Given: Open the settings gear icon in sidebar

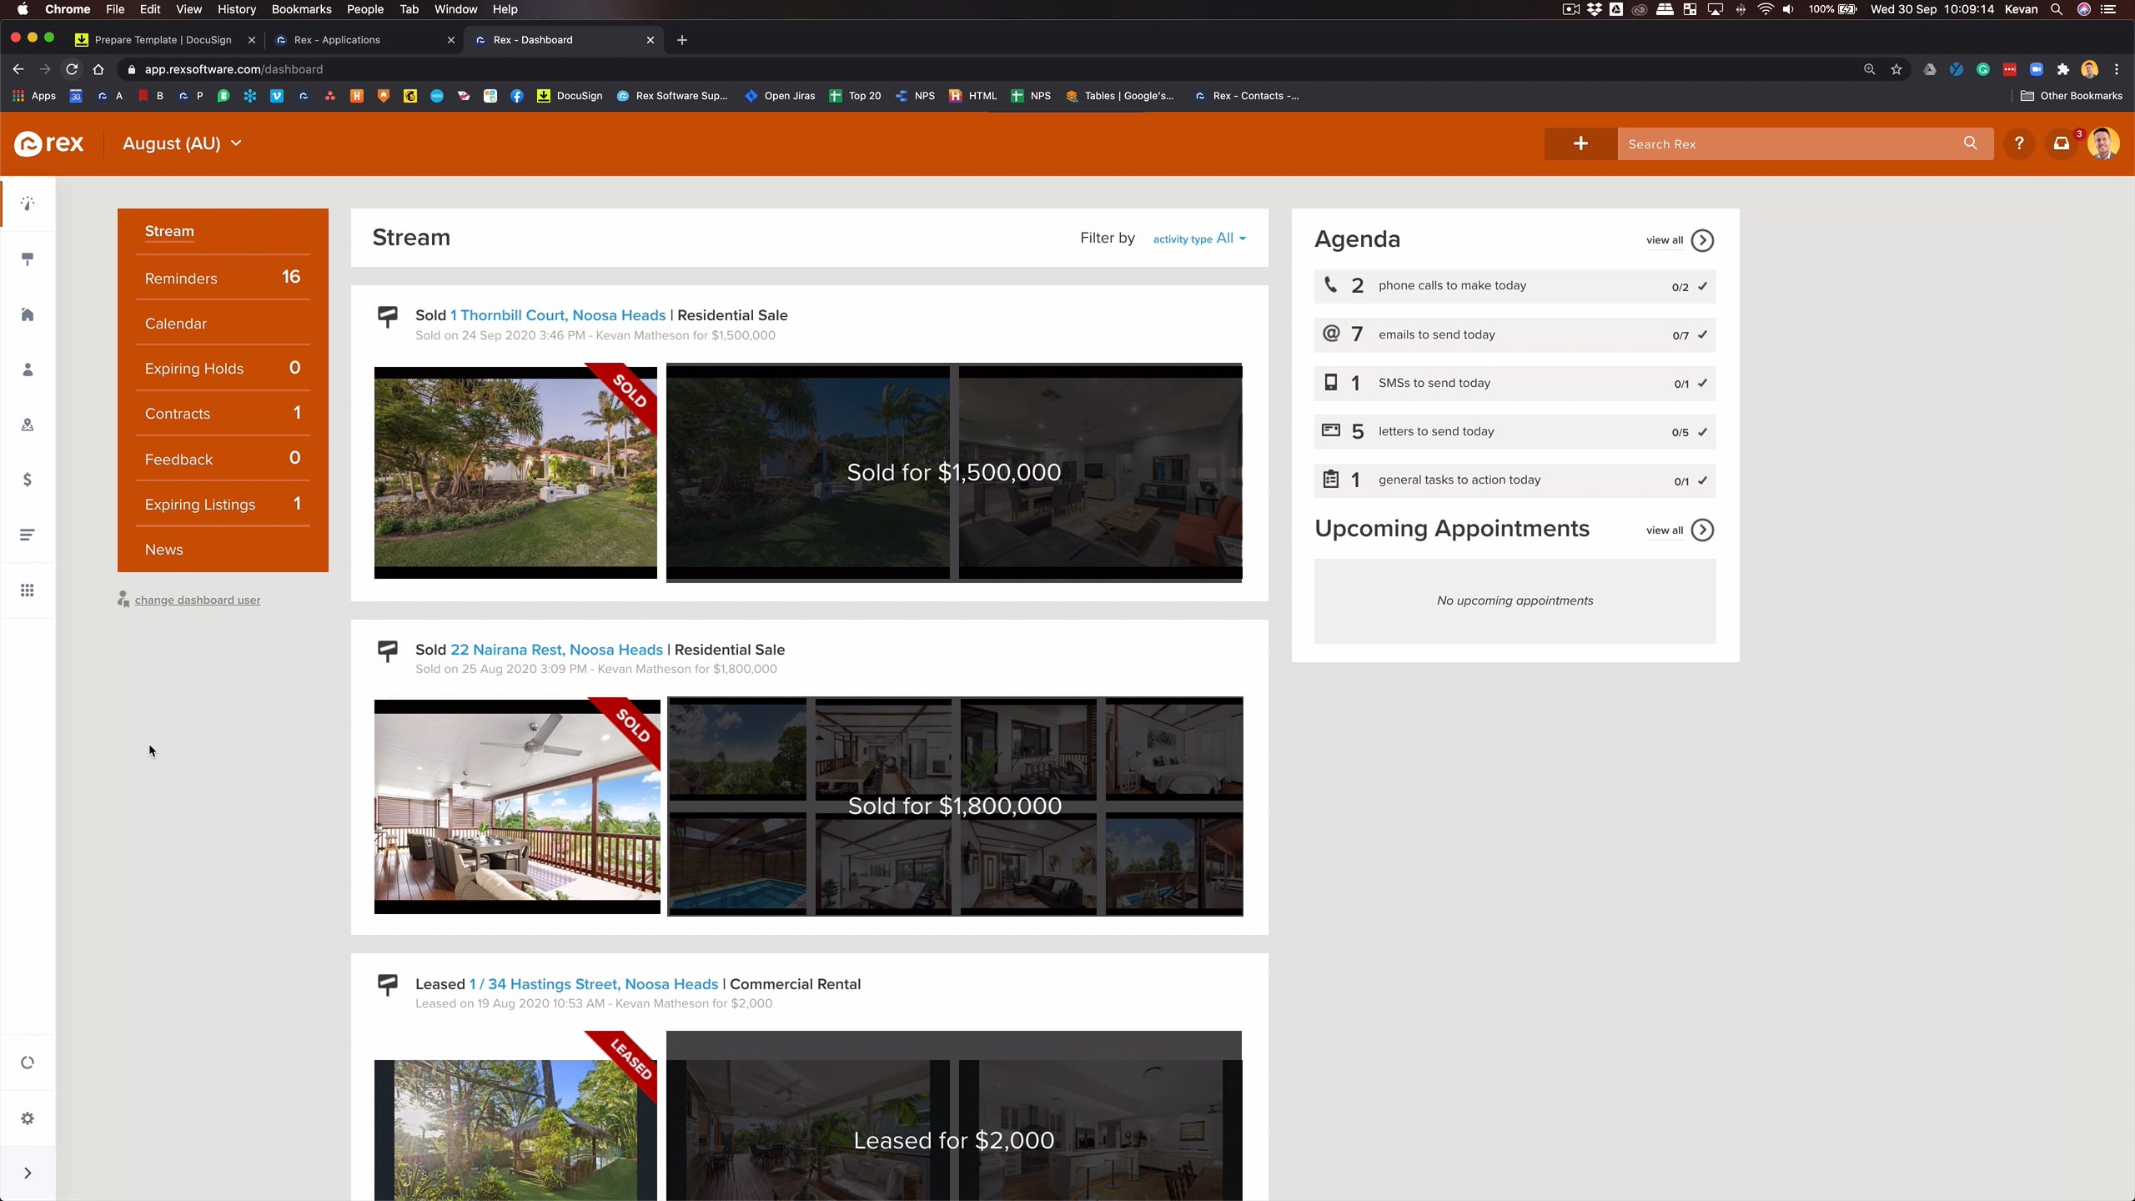Looking at the screenshot, I should (28, 1118).
